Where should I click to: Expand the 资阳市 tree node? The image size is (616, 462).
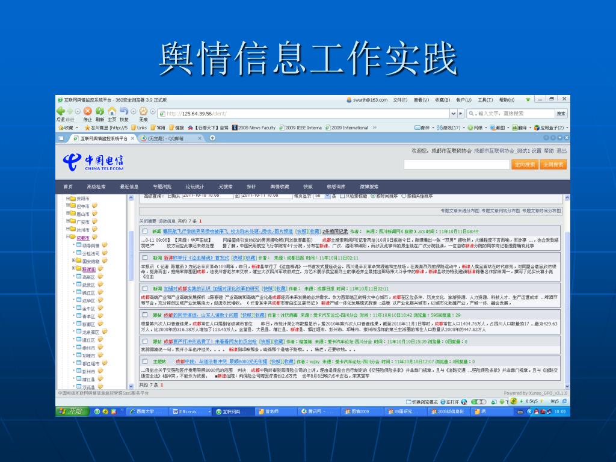pos(68,199)
